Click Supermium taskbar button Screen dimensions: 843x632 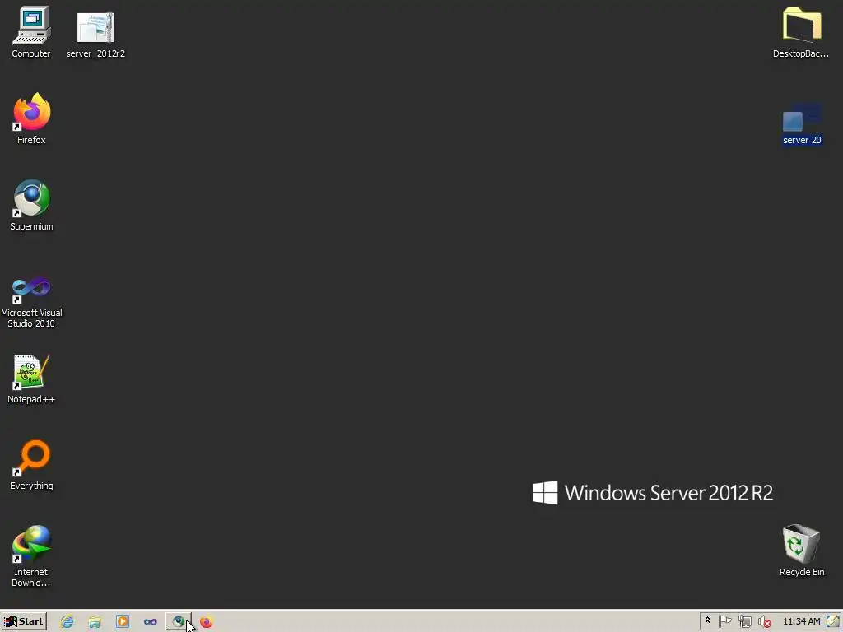(179, 622)
